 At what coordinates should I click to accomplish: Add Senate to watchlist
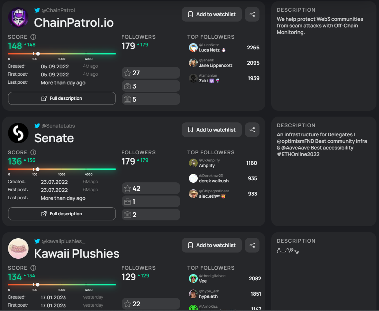212,130
